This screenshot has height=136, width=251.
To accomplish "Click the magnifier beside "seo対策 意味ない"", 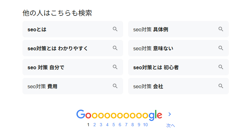I will (221, 48).
